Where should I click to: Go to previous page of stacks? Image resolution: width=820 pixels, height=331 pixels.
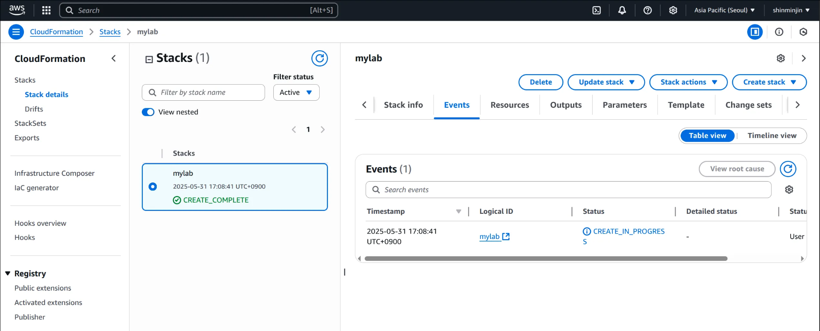click(294, 130)
